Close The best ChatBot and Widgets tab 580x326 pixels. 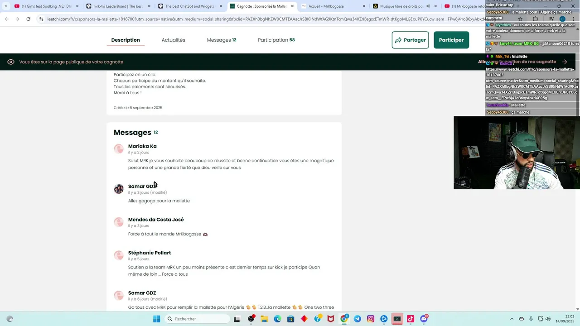[221, 6]
